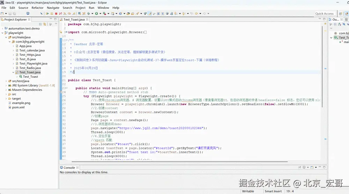Screen dimensions: 349x194
Task: Open the File menu
Action: click(4, 8)
